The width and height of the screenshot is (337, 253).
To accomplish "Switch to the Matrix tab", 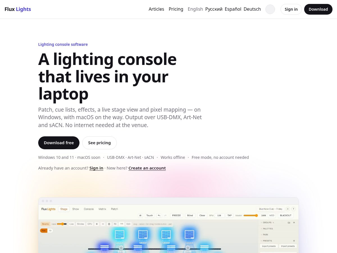I will [x=102, y=209].
